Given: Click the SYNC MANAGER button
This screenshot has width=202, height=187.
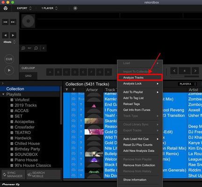Looking at the screenshot, I should click(x=13, y=174).
